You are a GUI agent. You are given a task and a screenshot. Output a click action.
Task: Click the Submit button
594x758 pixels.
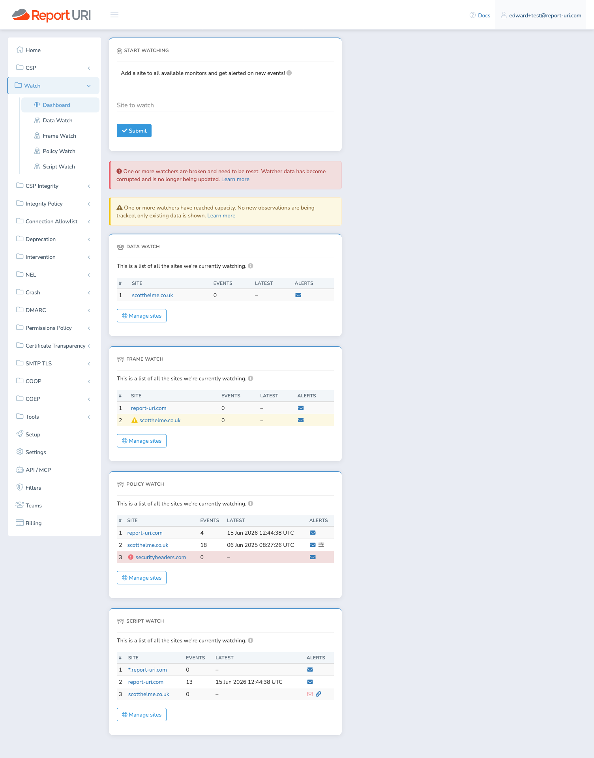(x=134, y=131)
